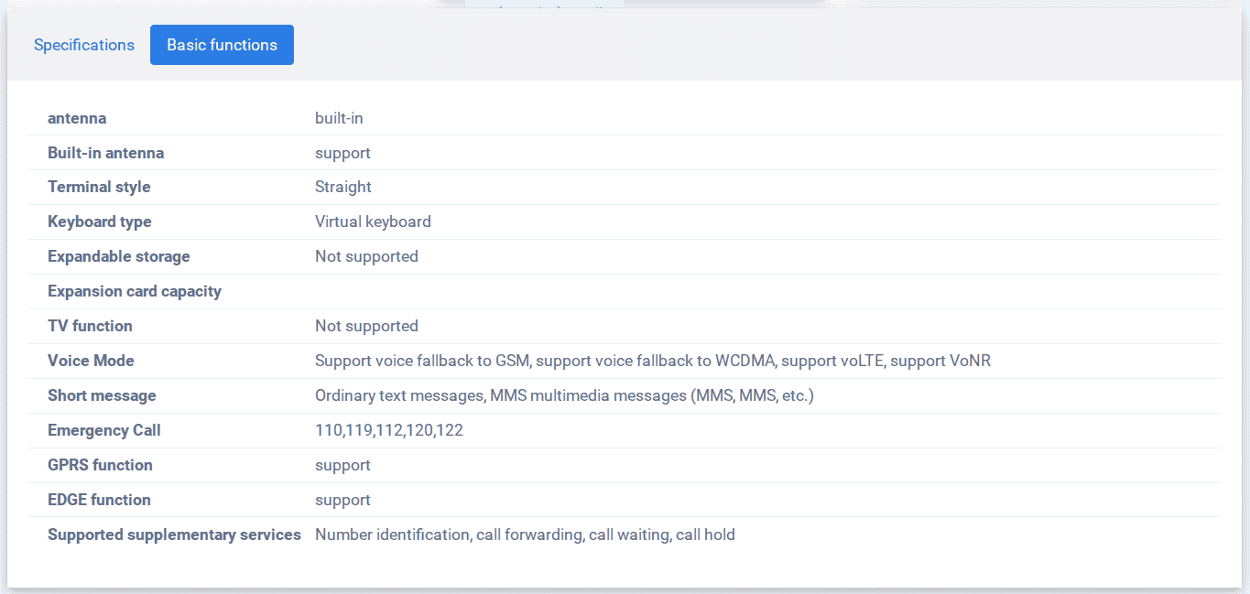
Task: Select the Voice Mode label
Action: 91,361
